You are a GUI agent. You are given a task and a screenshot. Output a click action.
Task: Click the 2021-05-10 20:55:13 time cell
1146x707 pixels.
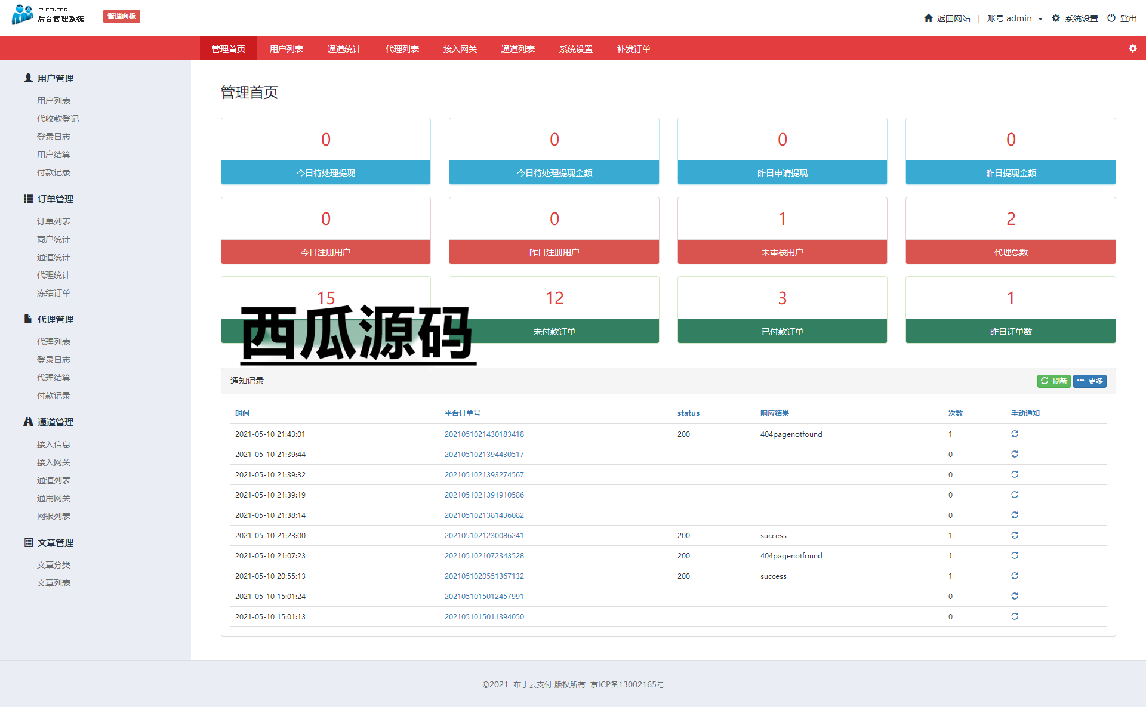click(270, 576)
